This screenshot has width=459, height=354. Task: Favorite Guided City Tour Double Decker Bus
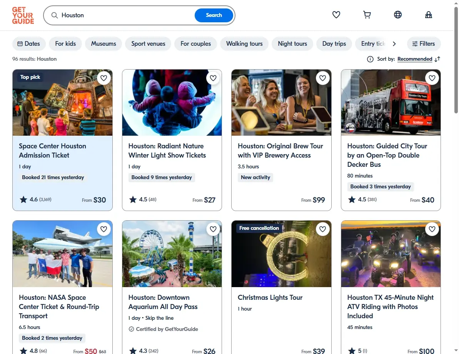point(432,78)
